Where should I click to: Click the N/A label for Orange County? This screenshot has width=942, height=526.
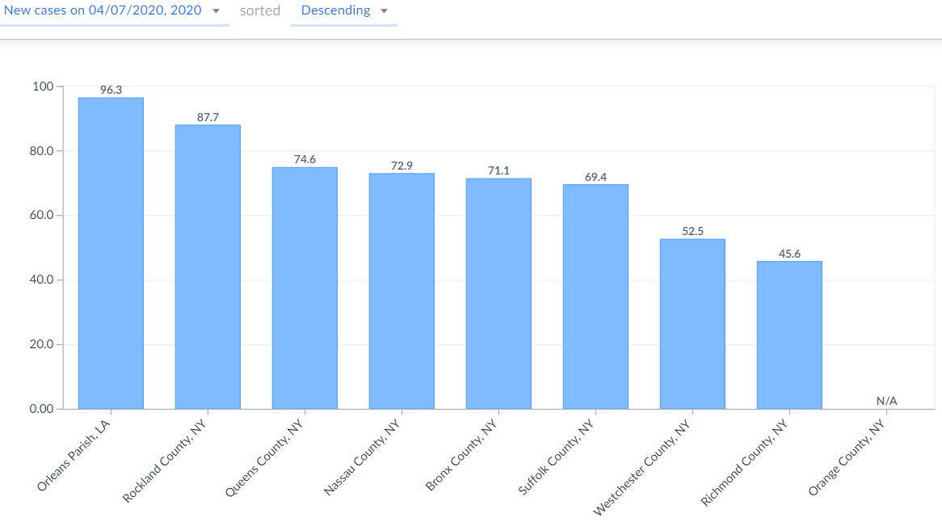886,401
